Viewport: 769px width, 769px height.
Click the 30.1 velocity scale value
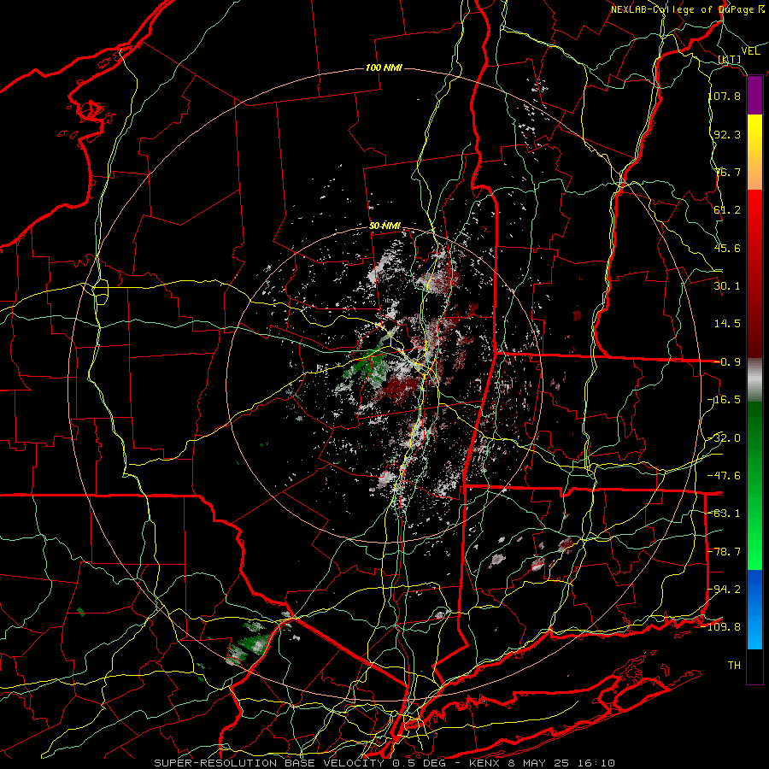727,286
